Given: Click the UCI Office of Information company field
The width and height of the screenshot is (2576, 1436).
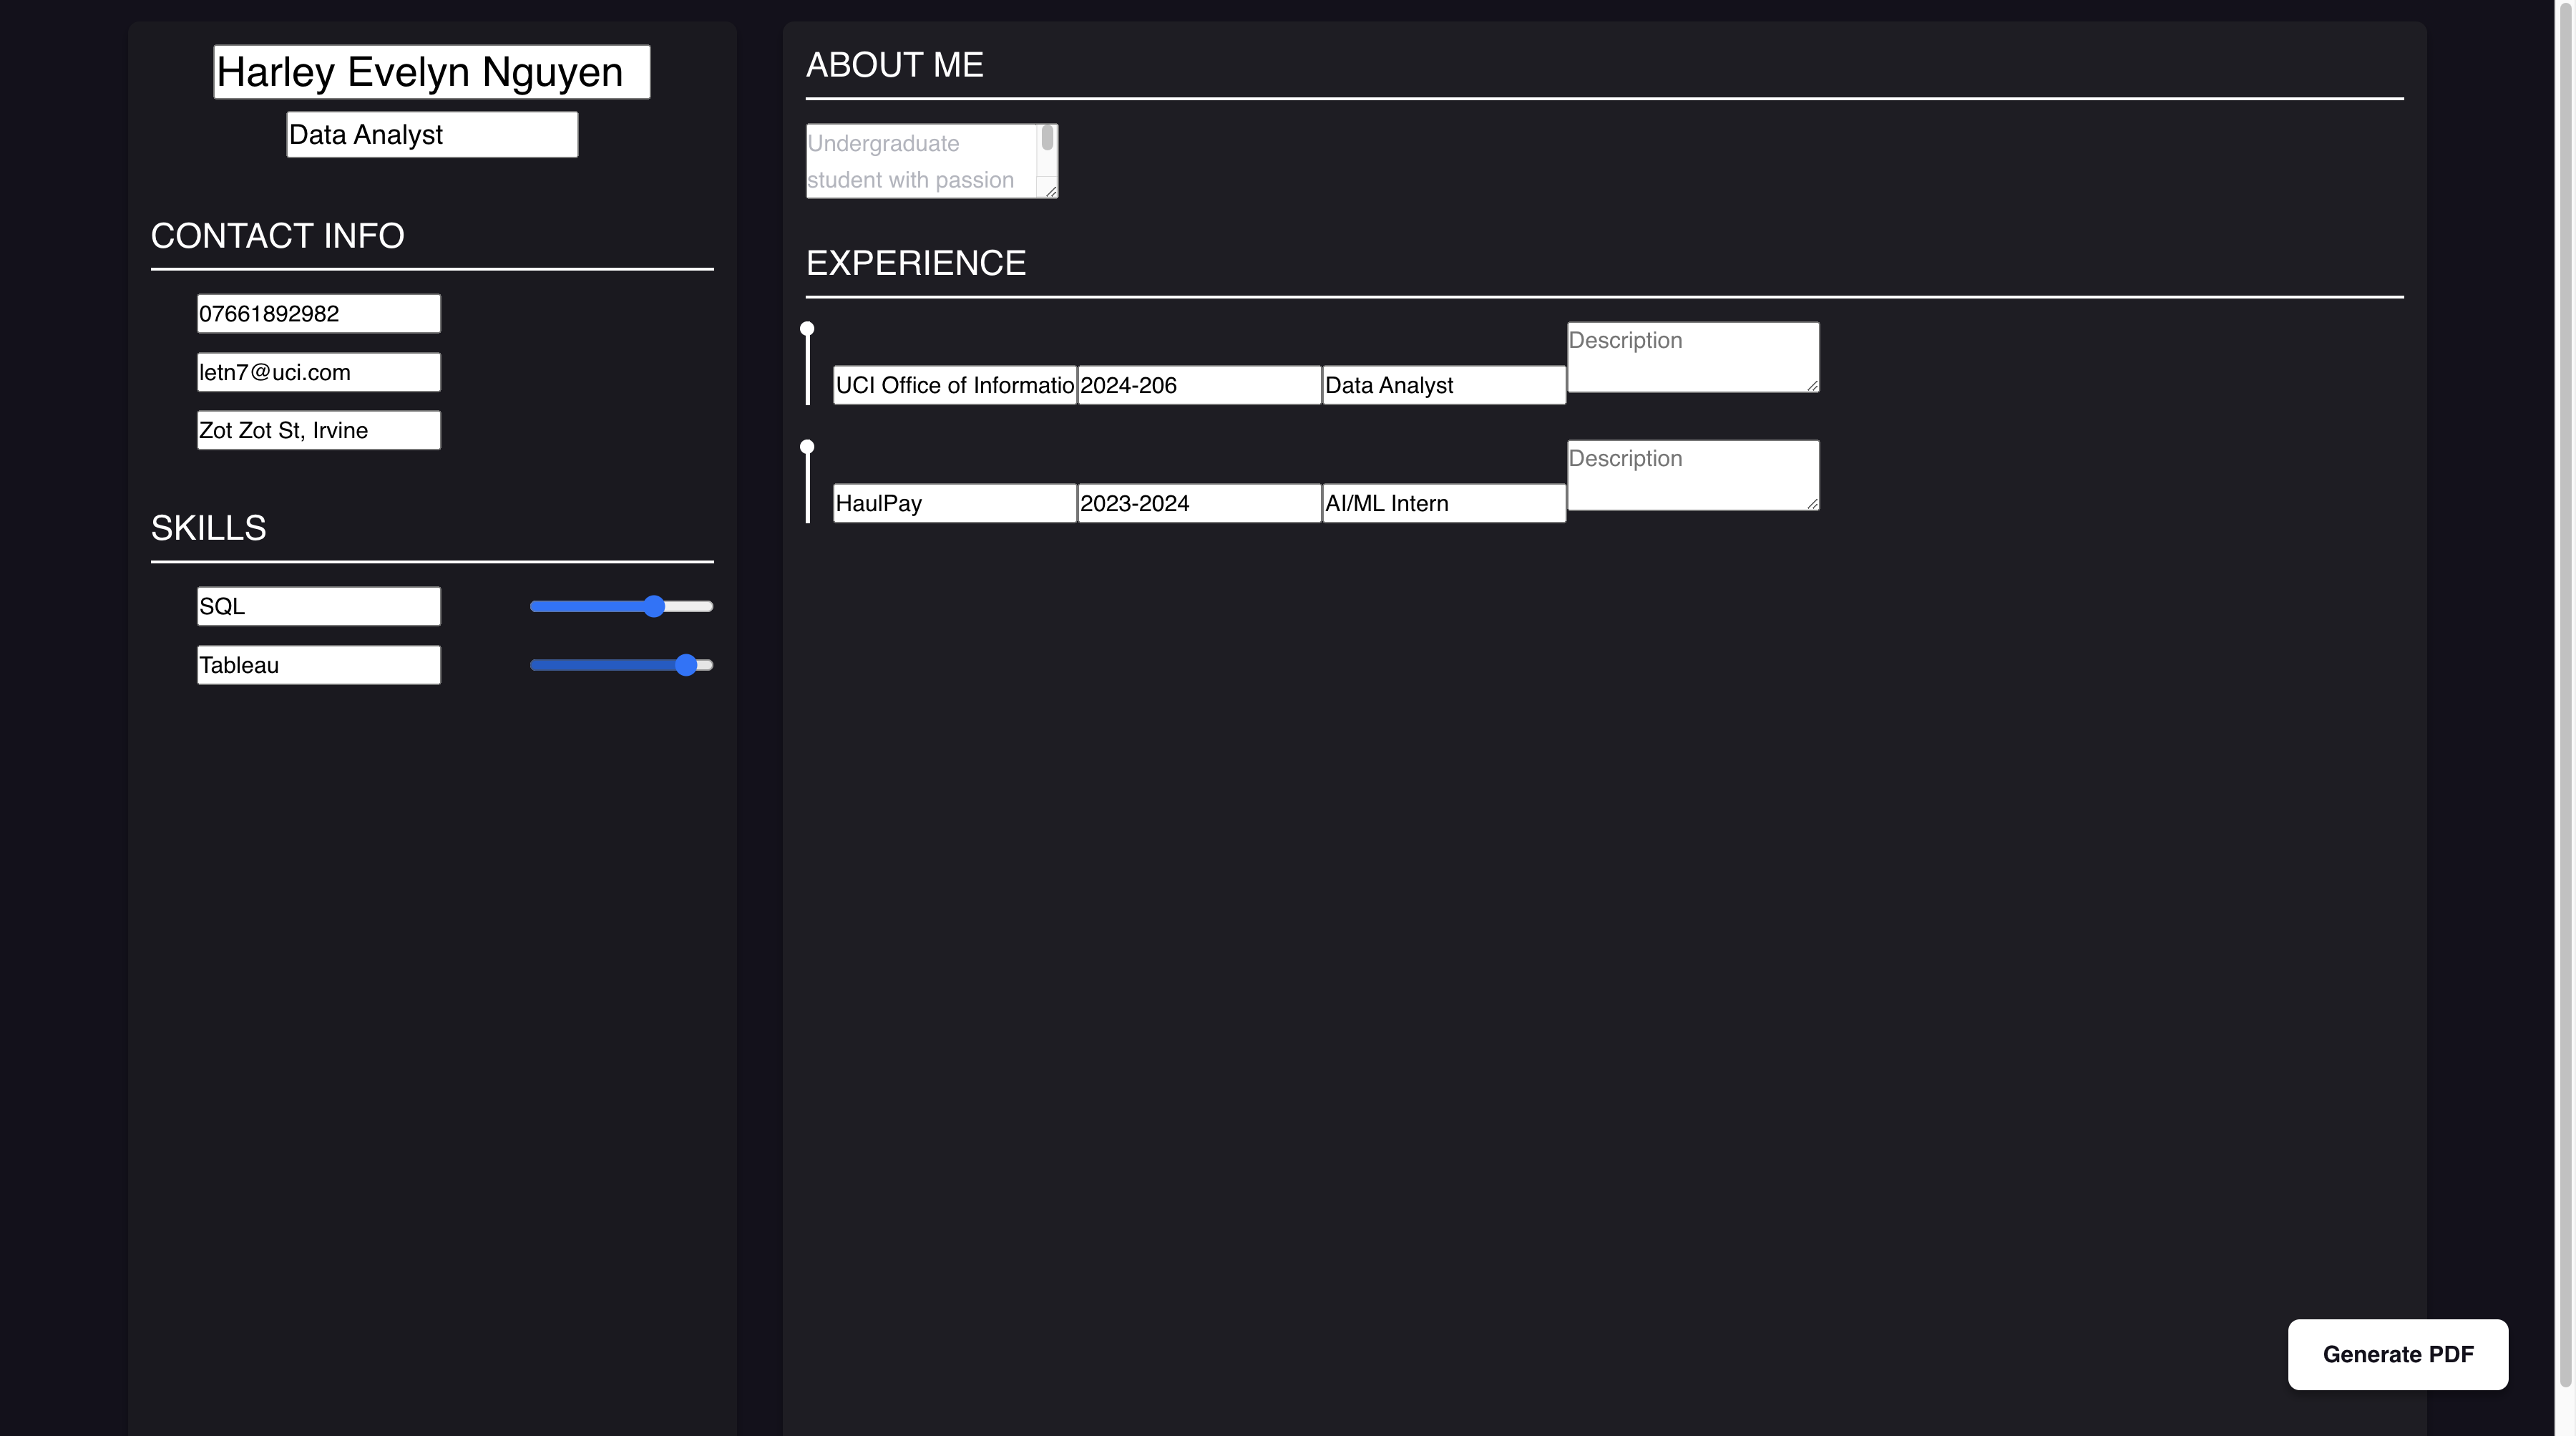Looking at the screenshot, I should coord(954,385).
